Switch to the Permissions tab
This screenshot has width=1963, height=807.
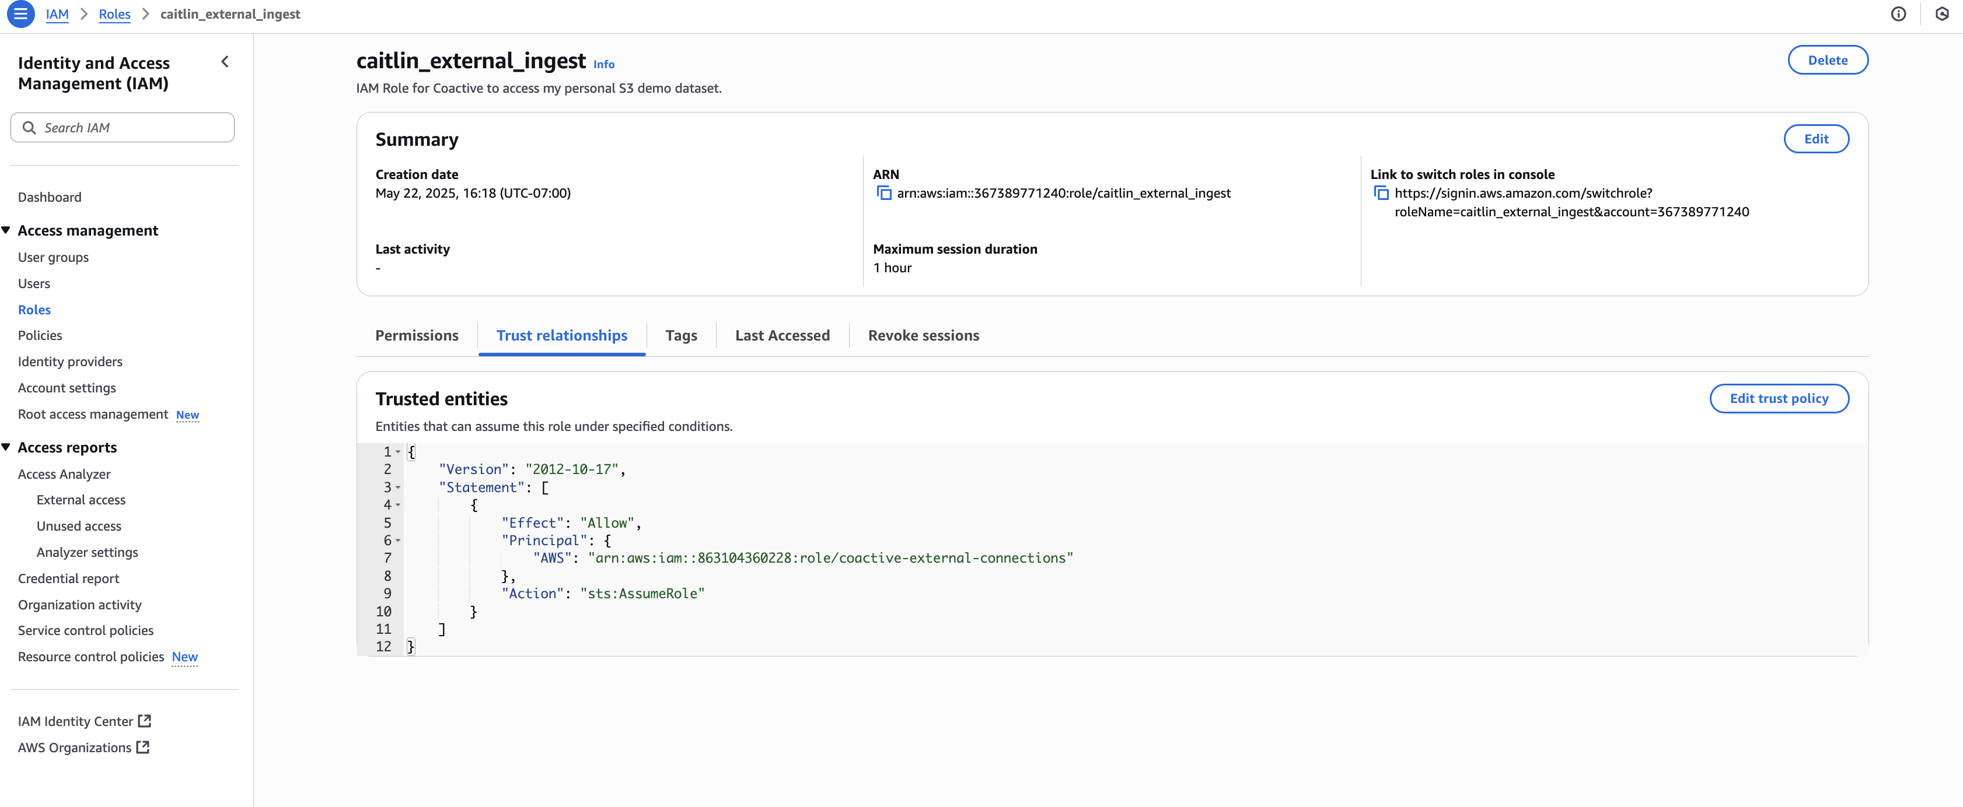[417, 336]
